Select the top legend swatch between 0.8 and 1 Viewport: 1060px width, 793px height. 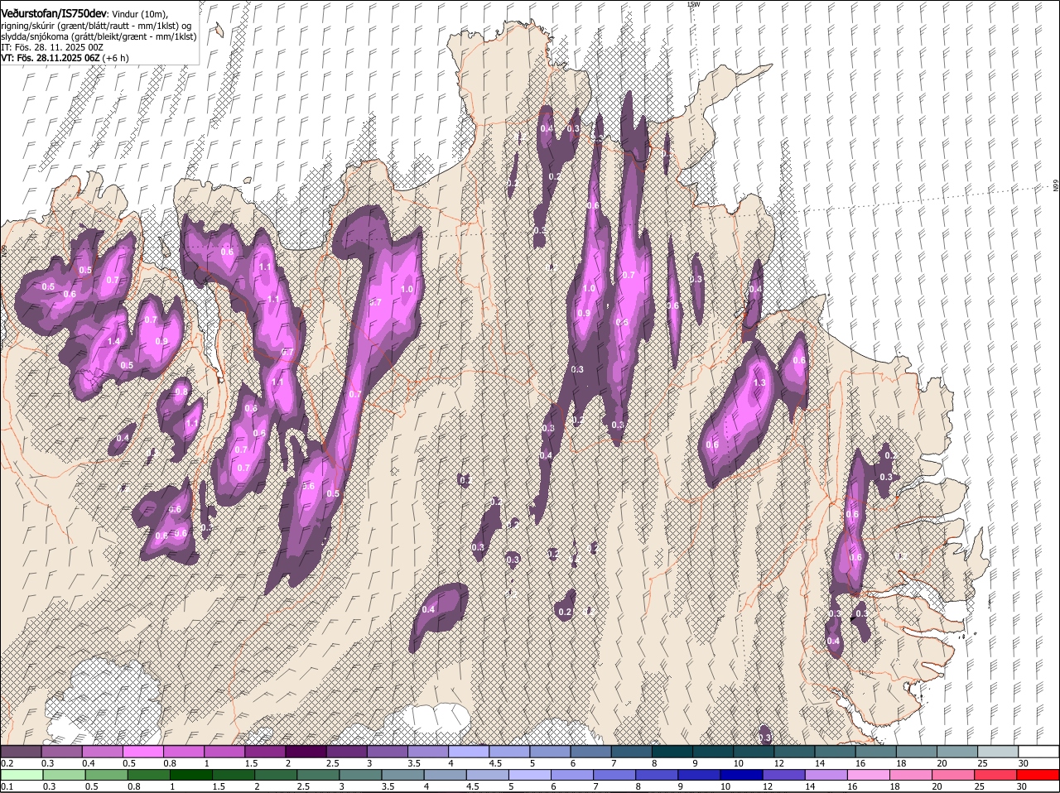pyautogui.click(x=183, y=752)
